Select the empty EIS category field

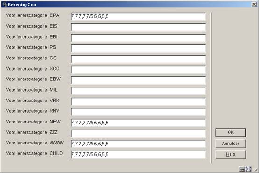click(138, 27)
